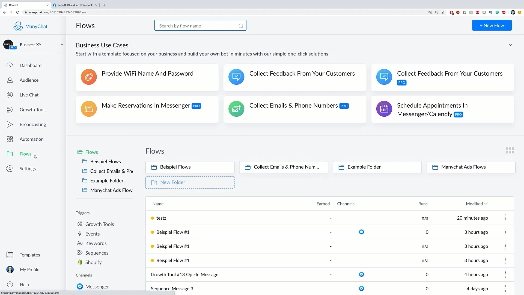Screen dimensions: 524x295
Task: Click the Dashboard sidebar icon
Action: (10, 65)
